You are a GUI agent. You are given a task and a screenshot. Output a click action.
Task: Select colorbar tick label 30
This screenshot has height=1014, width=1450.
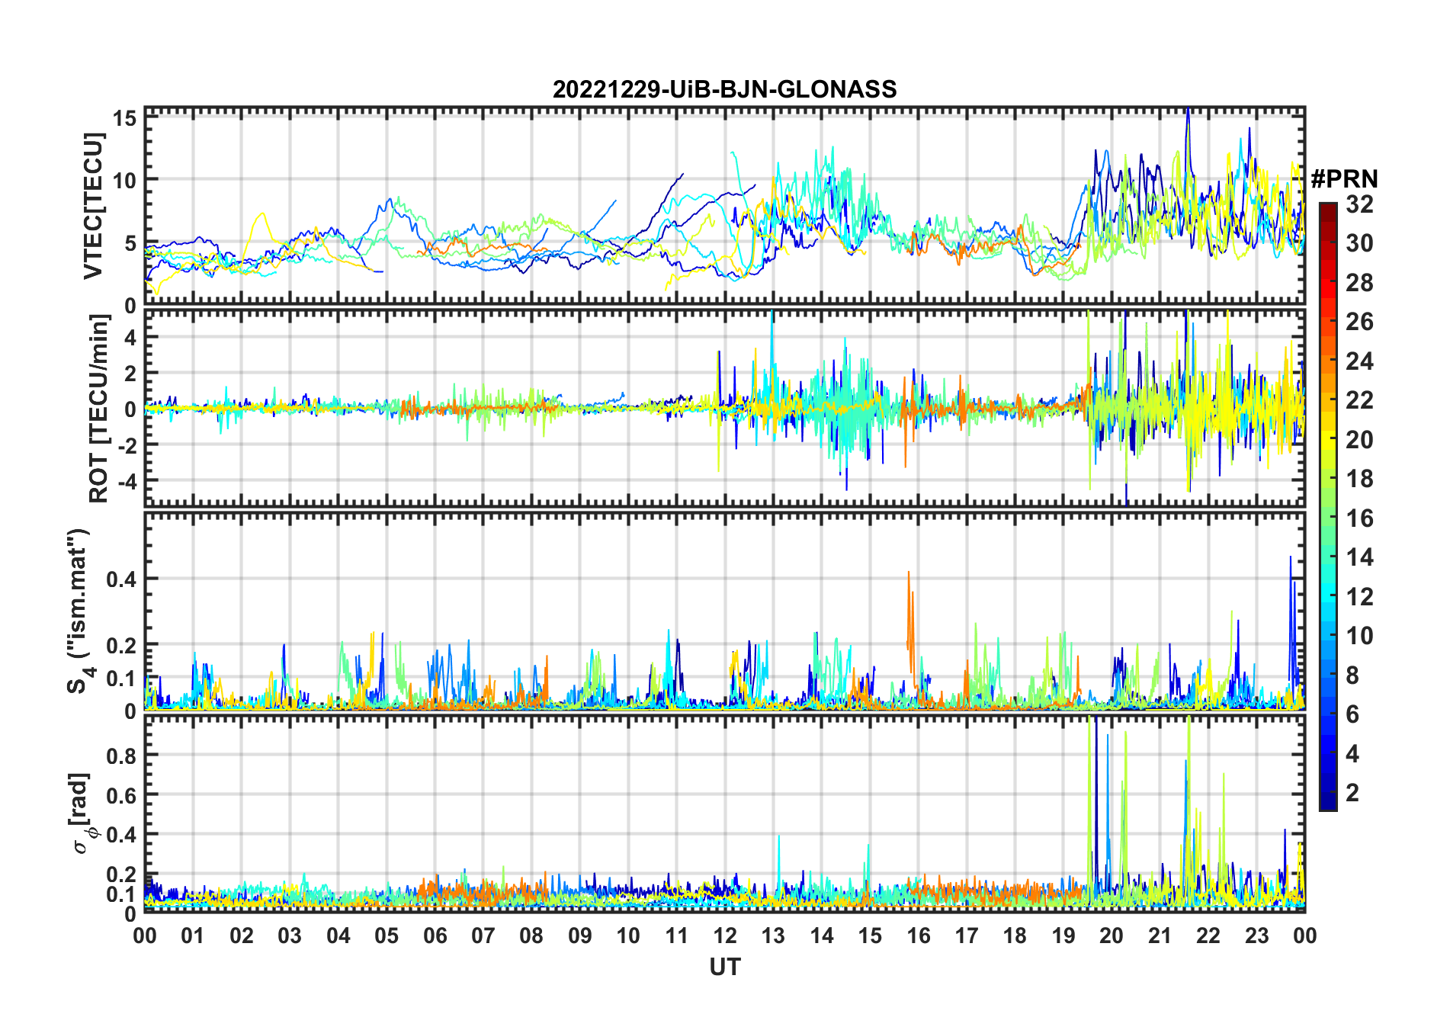[x=1359, y=243]
